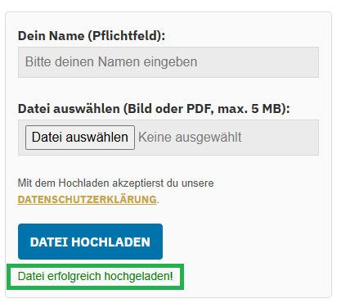
Task: Click the word 'hochgeladen!' in the status message
Action: 139,277
